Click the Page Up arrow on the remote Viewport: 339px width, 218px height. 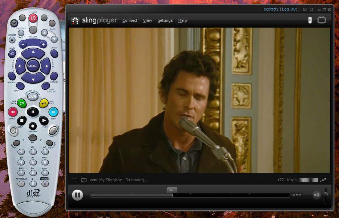[44, 33]
